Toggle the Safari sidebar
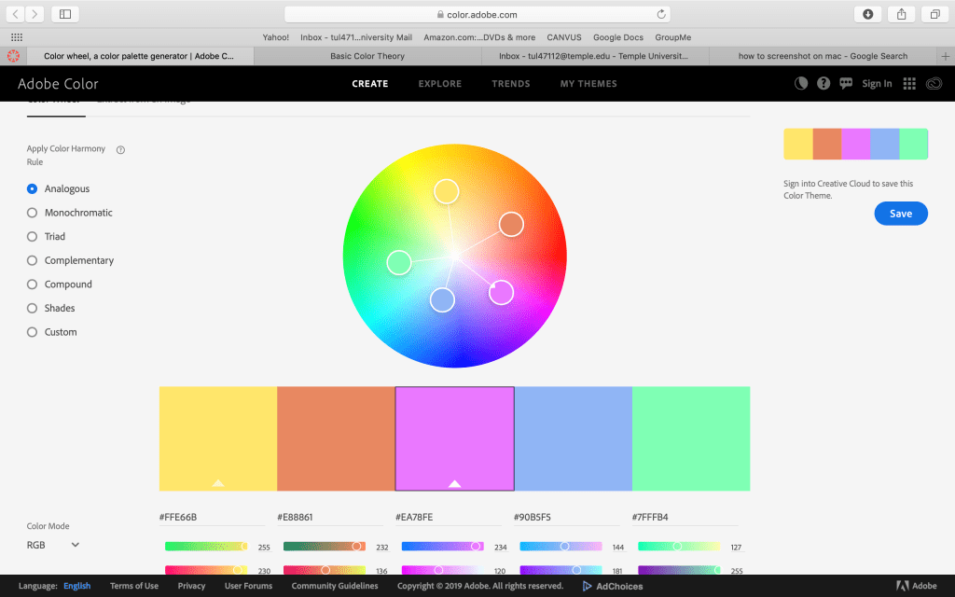This screenshot has height=597, width=955. tap(64, 14)
